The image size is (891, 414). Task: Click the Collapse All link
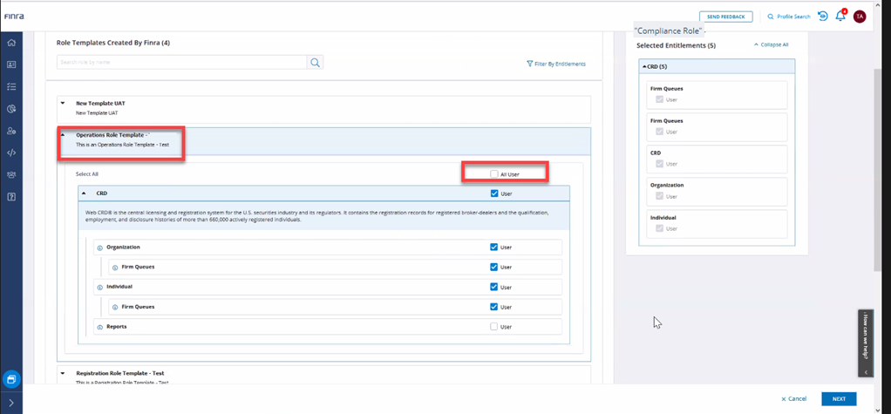click(x=771, y=44)
